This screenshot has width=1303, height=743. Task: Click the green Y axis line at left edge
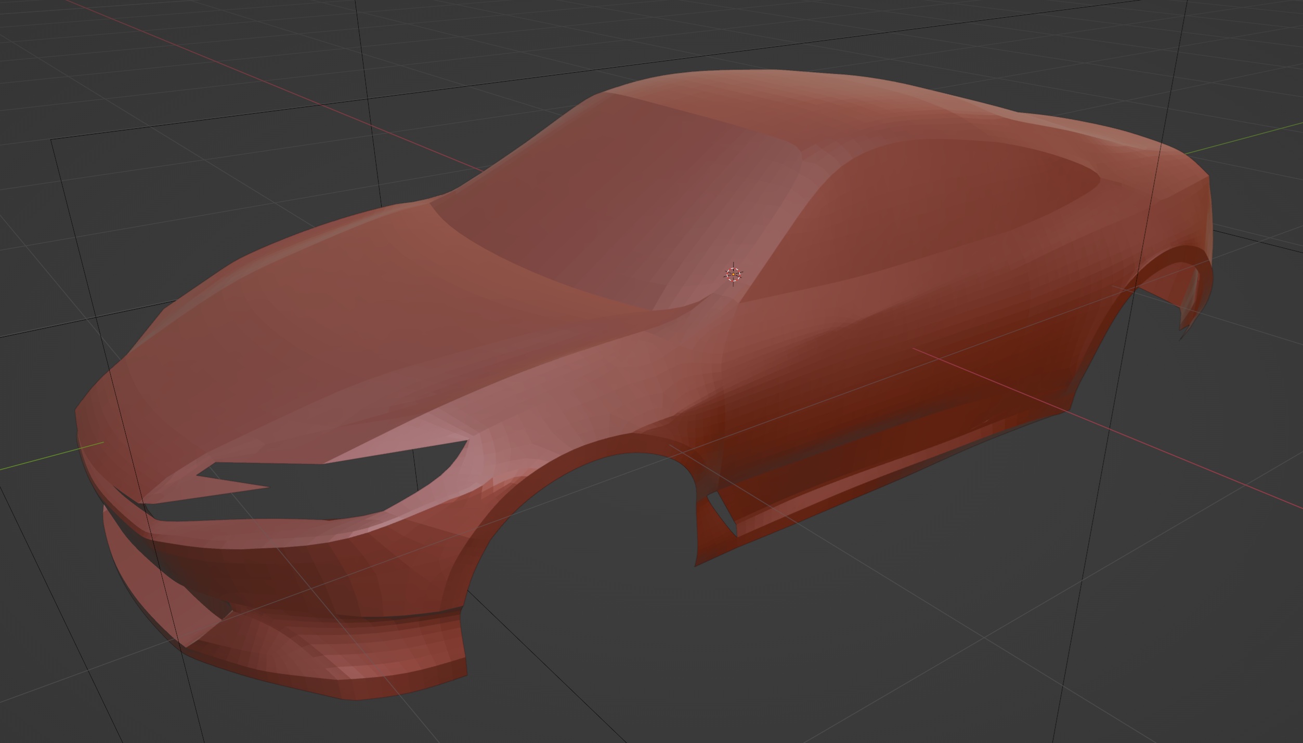[31, 462]
